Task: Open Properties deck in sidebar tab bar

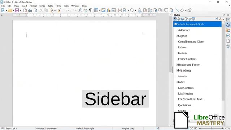Action: point(228,19)
